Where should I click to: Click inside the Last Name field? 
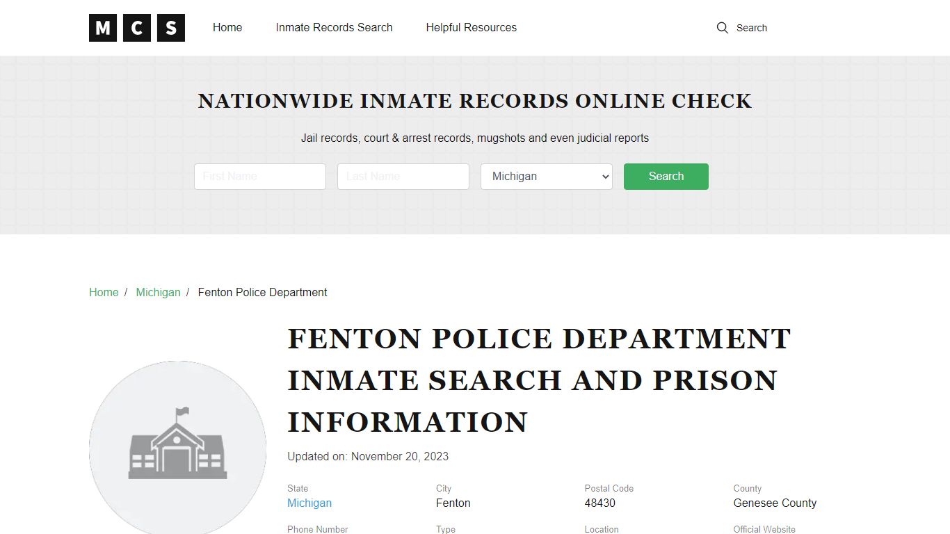pos(403,176)
